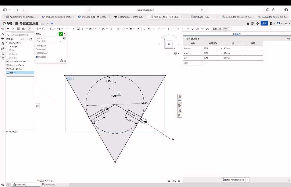291x187 pixels.
Task: Click the blue Share button
Action: click(264, 23)
